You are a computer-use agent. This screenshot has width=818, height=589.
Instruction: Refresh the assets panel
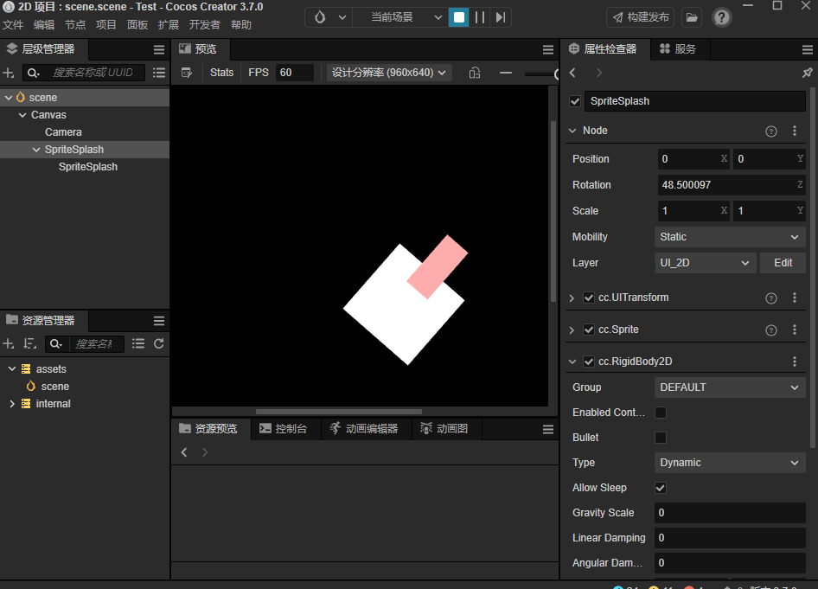(159, 344)
